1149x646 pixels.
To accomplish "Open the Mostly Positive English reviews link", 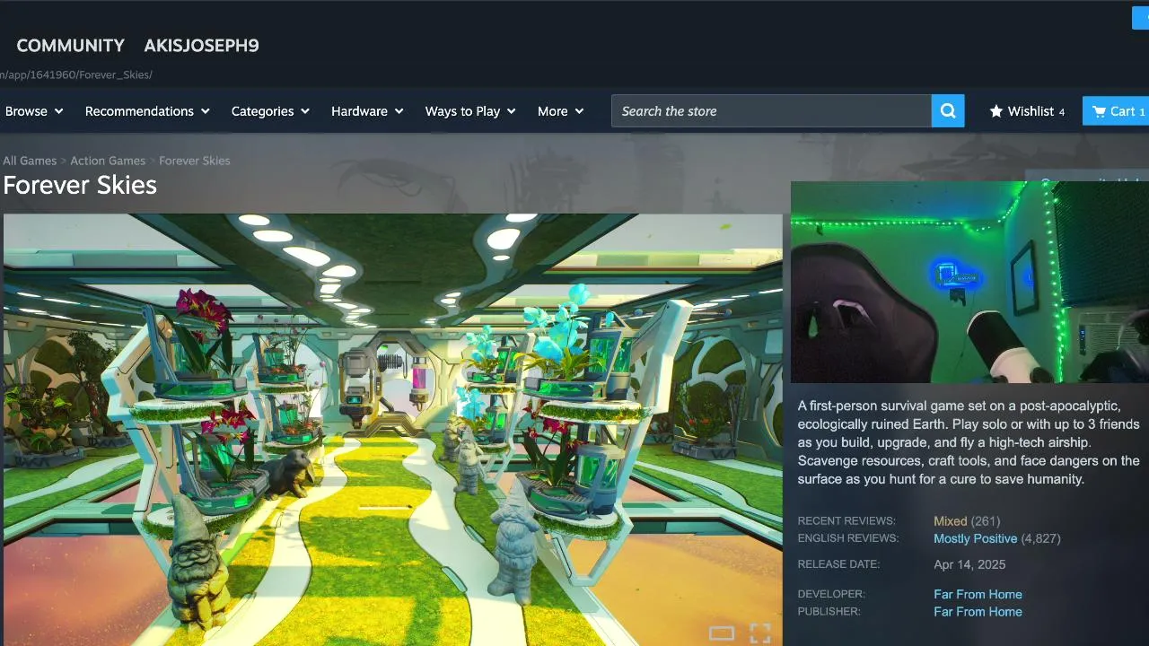I will tap(975, 539).
